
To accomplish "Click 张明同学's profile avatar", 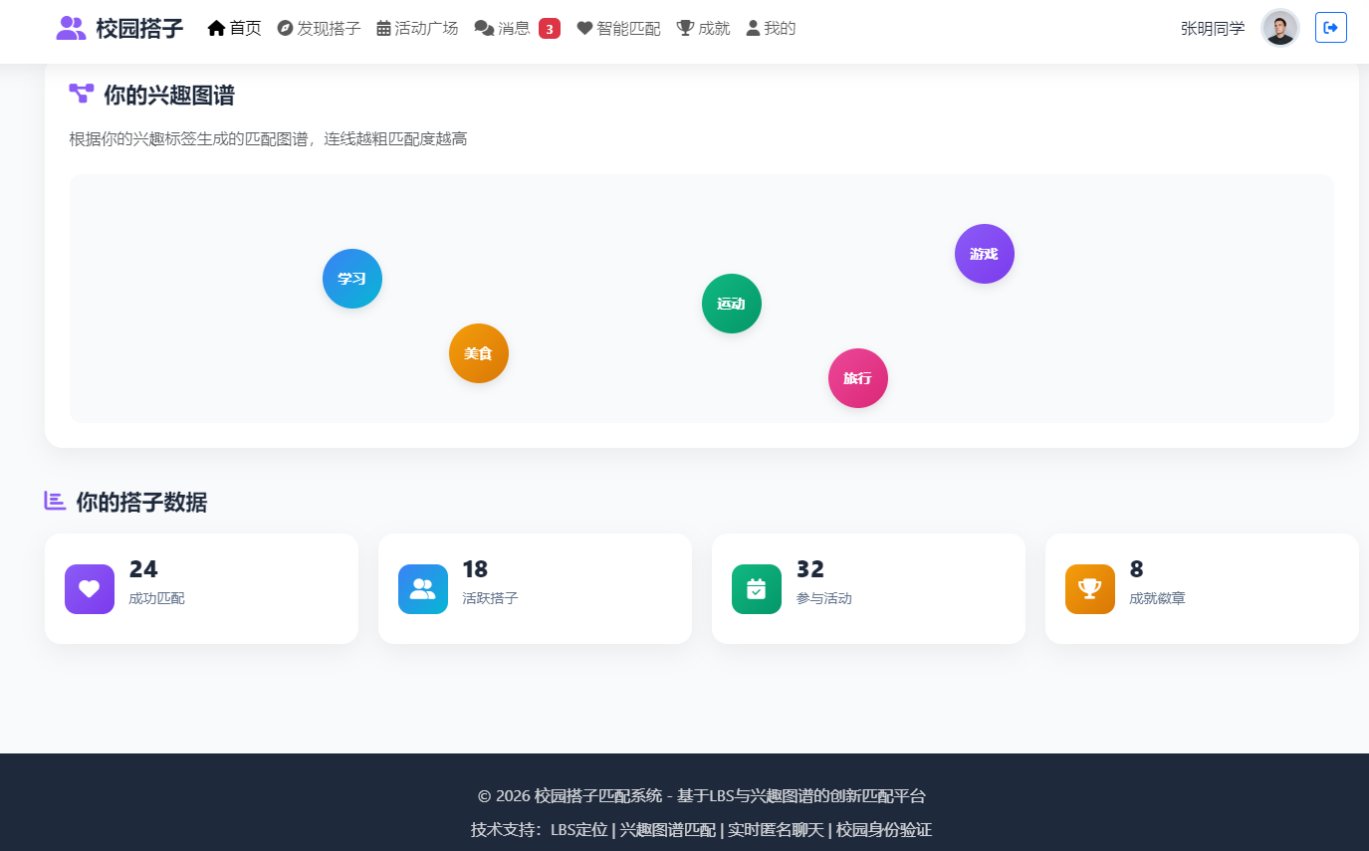I will (x=1280, y=27).
